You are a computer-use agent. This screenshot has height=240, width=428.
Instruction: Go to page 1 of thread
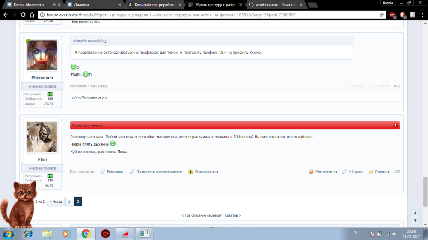coord(69,202)
